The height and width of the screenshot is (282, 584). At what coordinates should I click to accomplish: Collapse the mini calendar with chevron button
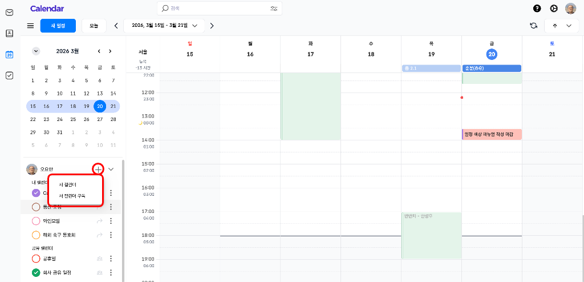tap(36, 51)
